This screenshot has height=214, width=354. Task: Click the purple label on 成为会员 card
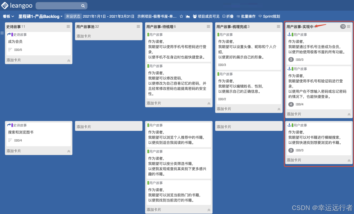pos(12,35)
